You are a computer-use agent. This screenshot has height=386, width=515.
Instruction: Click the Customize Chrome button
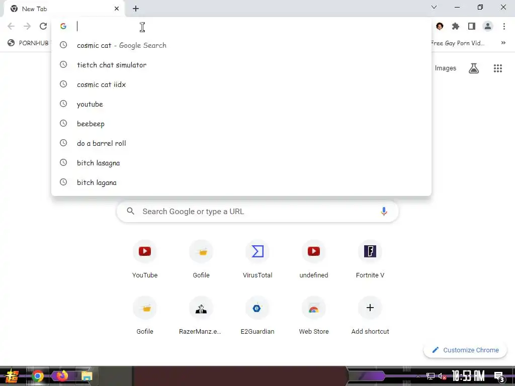(465, 350)
